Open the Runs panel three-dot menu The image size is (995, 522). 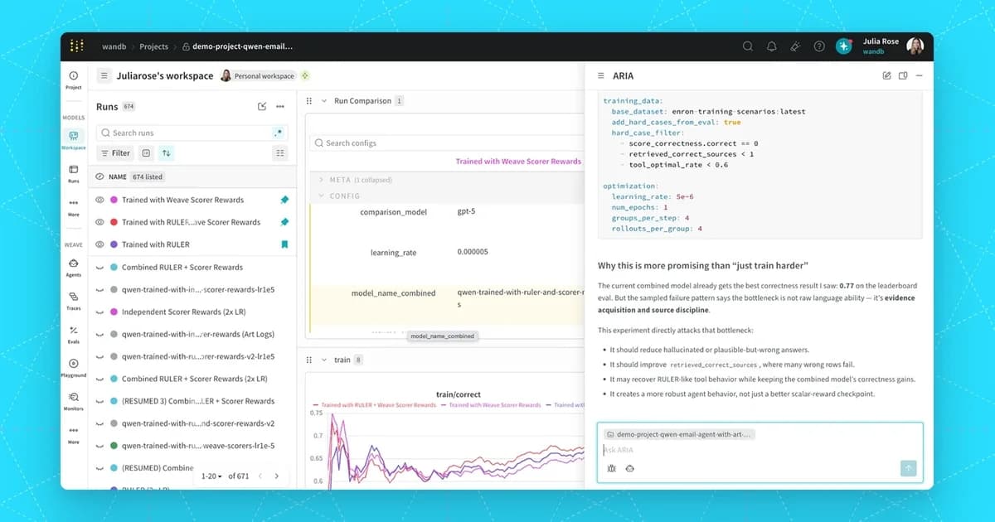[x=280, y=106]
